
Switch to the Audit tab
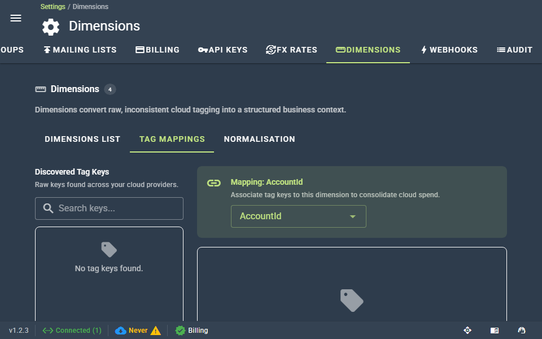514,50
